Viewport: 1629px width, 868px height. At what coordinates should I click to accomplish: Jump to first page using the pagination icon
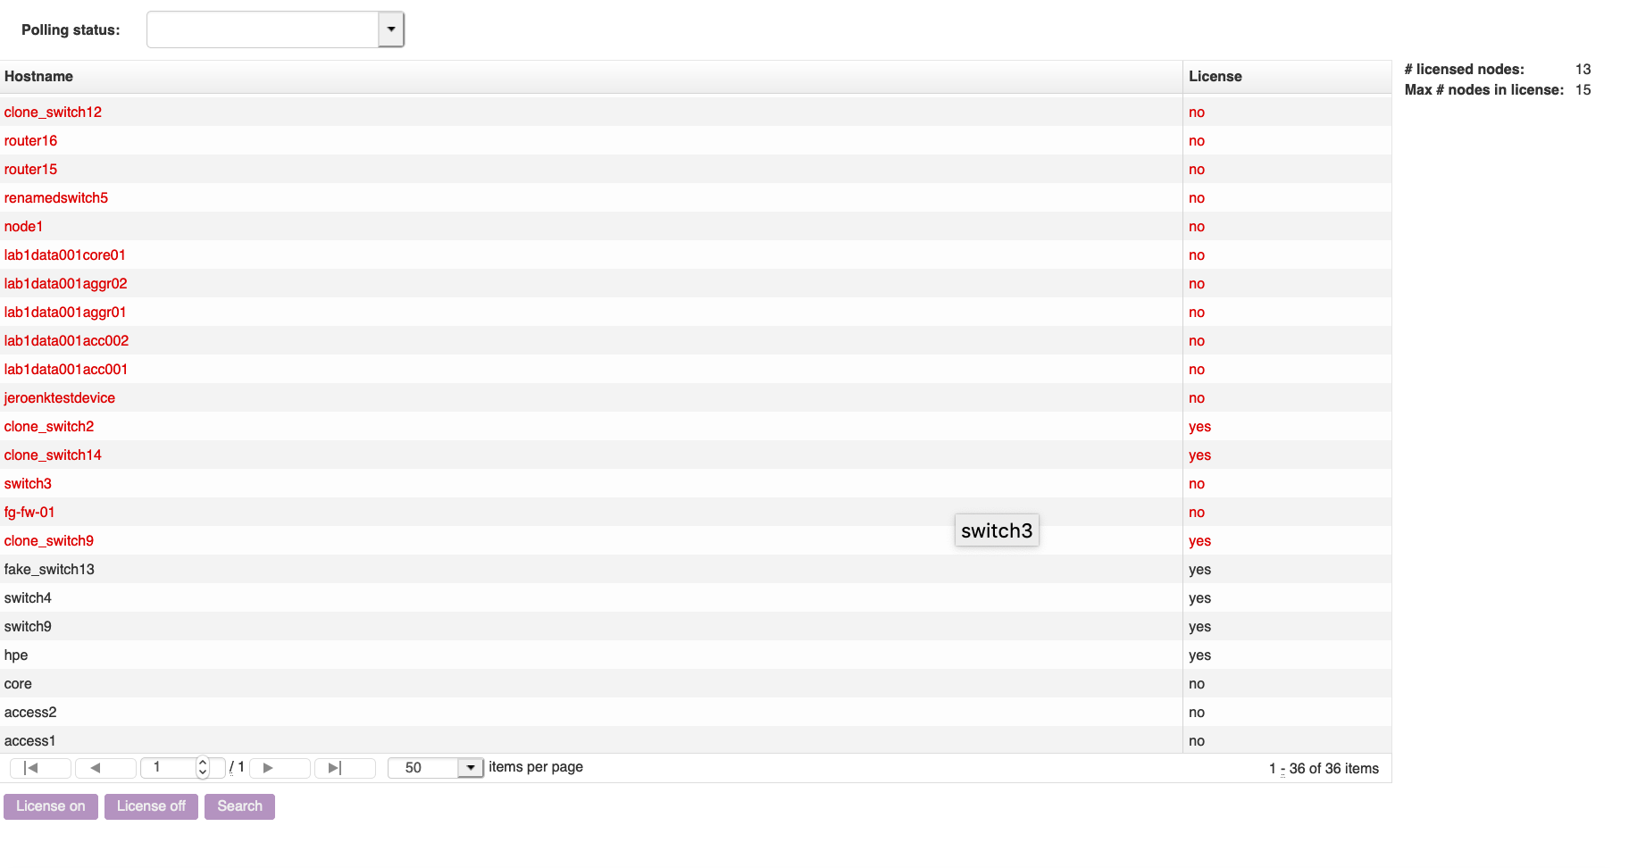click(39, 767)
